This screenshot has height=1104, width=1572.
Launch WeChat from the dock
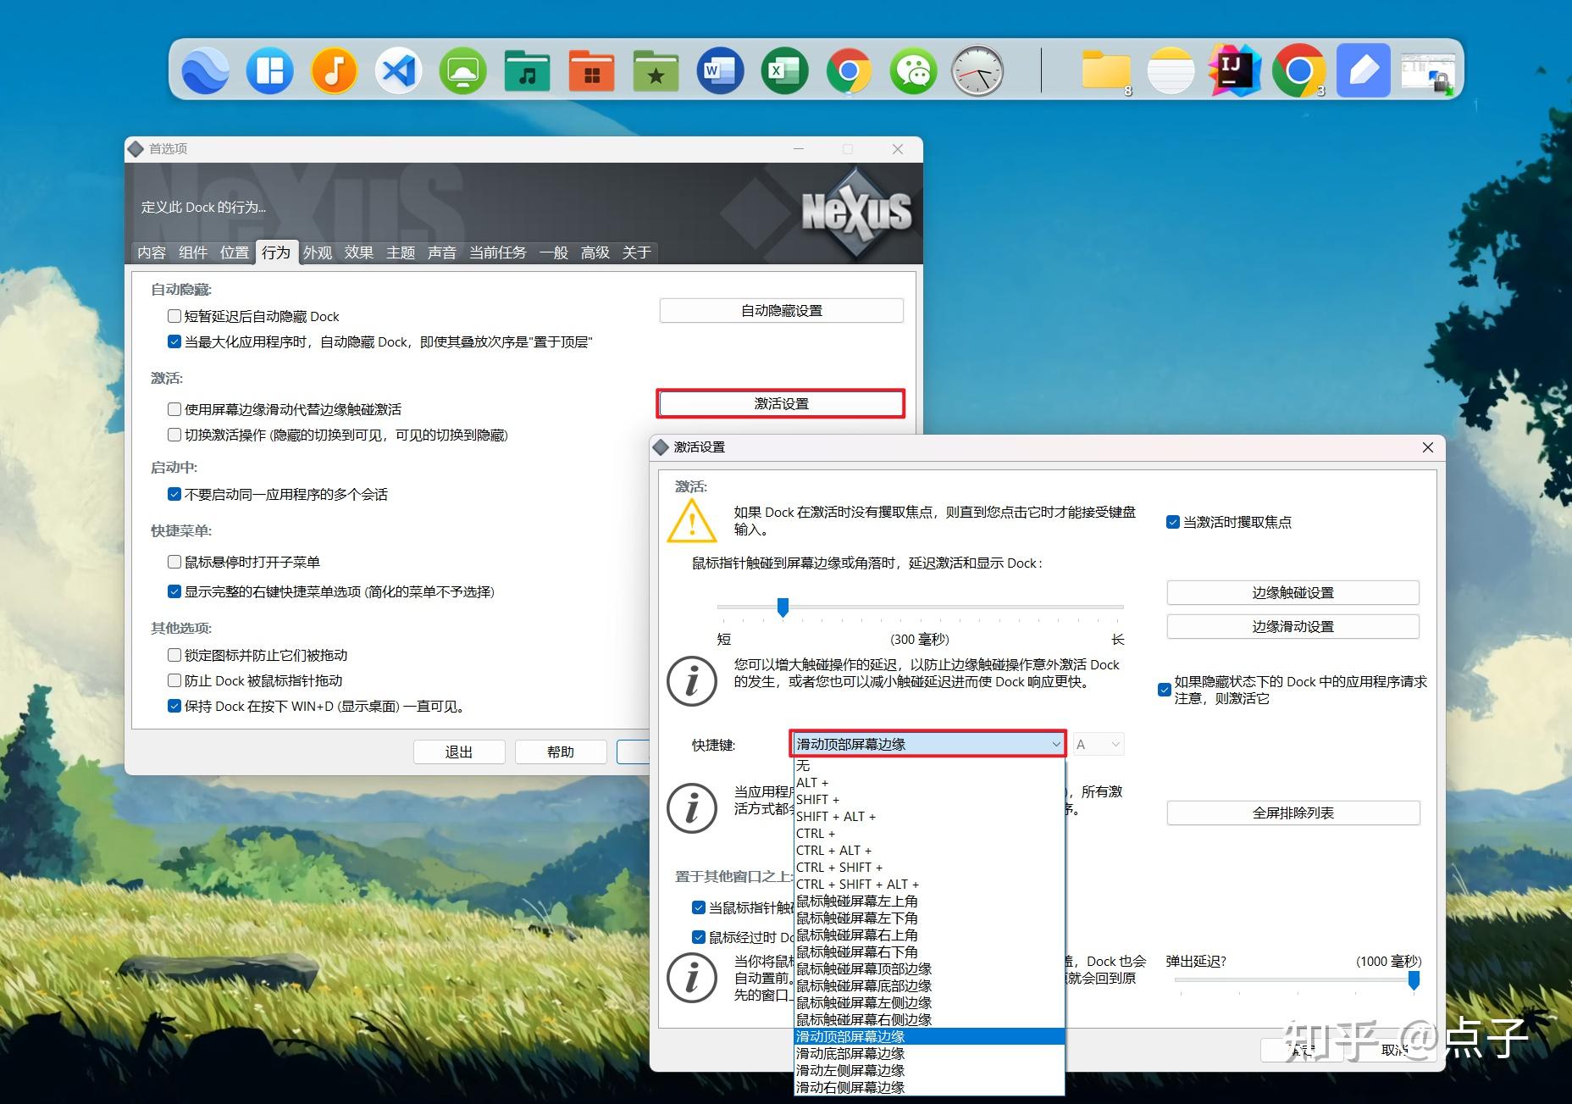(913, 70)
